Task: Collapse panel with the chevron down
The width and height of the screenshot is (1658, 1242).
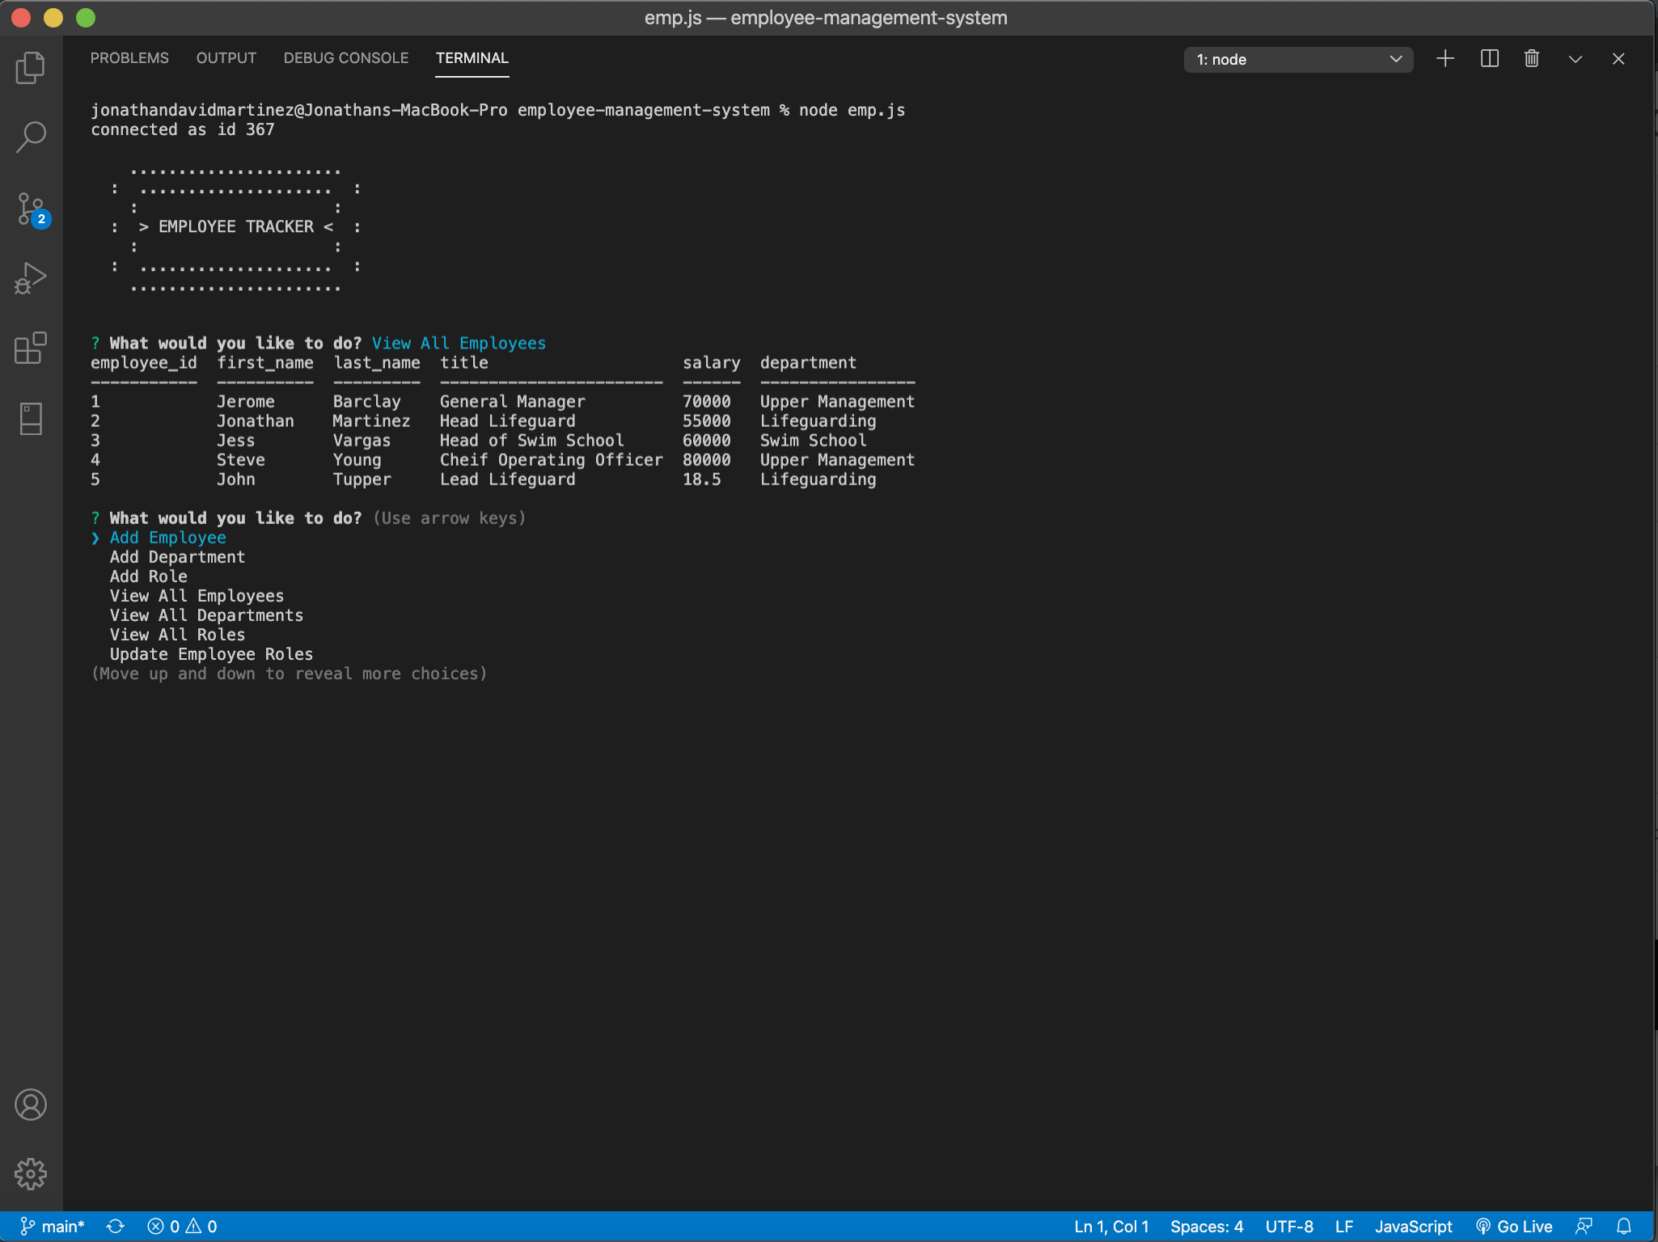Action: [1575, 59]
